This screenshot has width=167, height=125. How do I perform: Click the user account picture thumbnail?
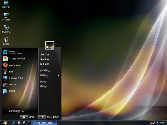coord(50,45)
